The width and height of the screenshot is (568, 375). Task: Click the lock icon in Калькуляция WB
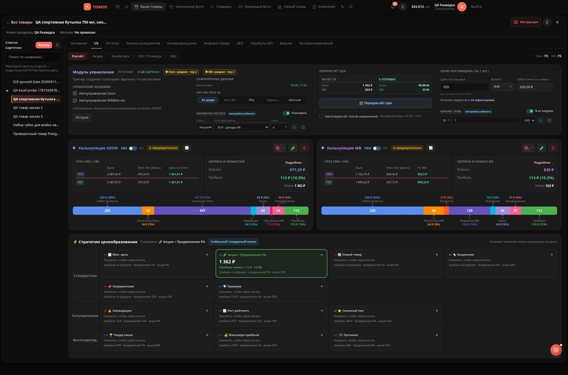(553, 148)
